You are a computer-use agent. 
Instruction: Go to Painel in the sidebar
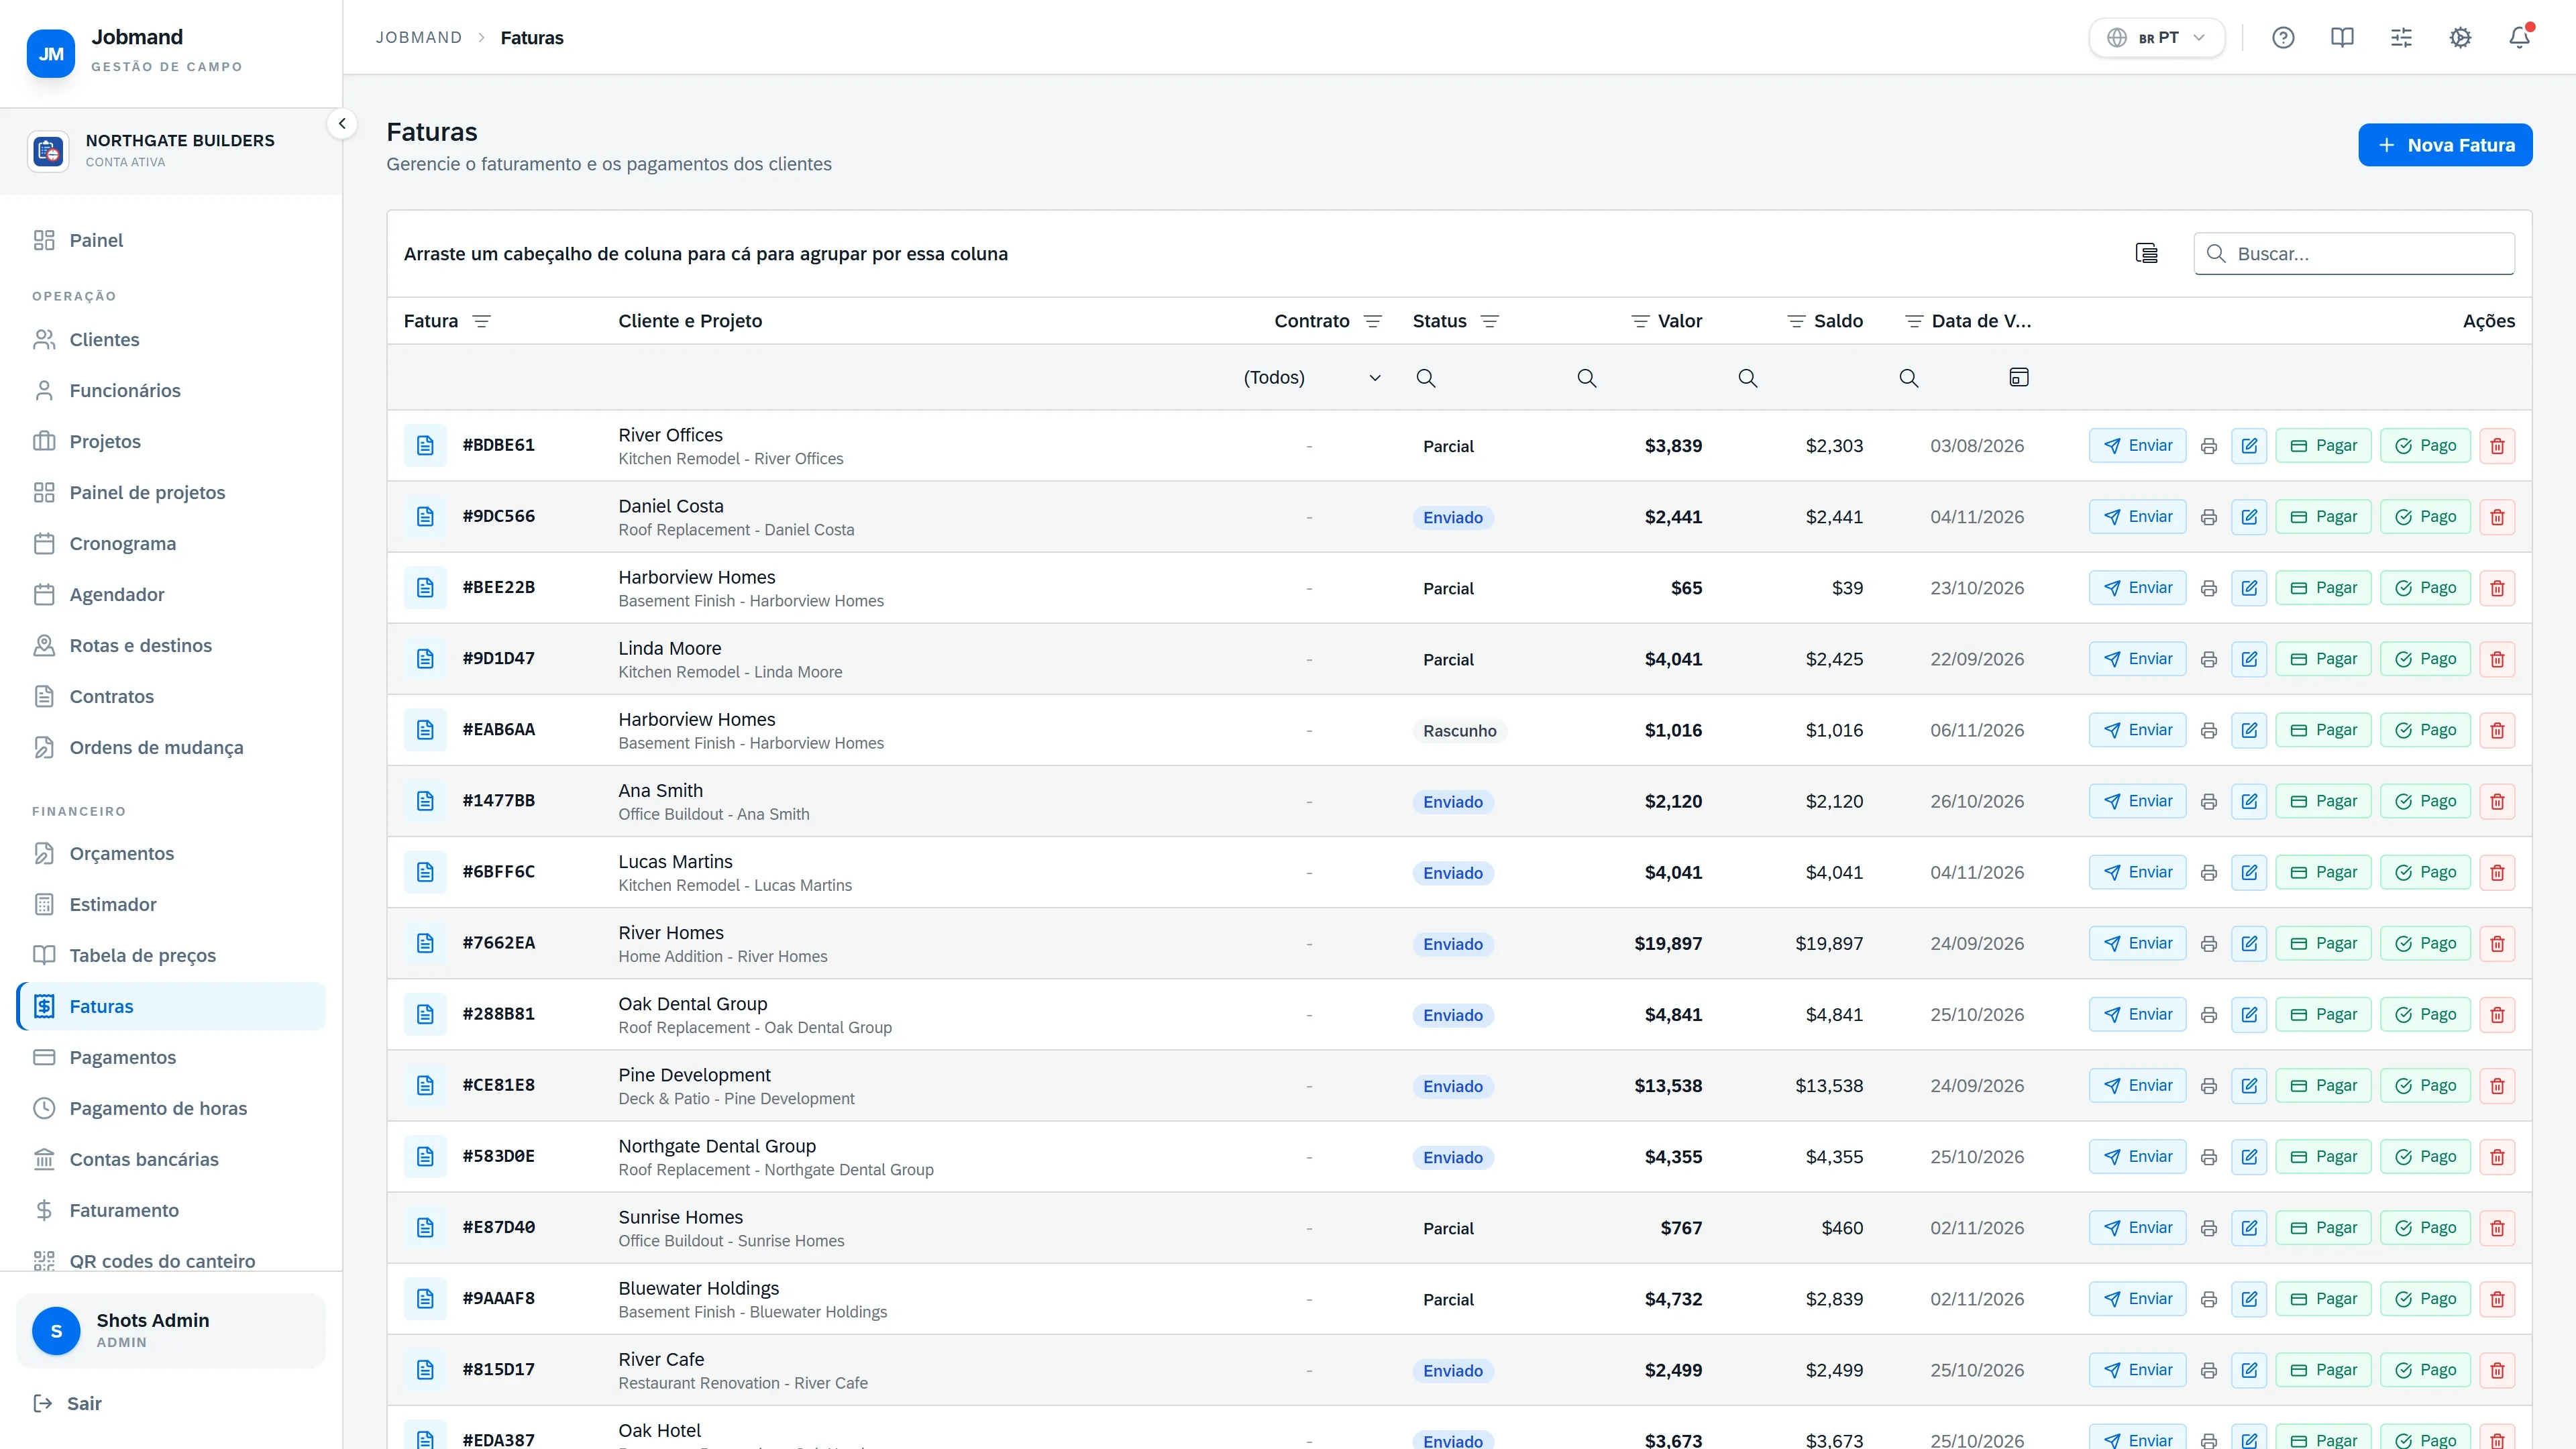click(x=171, y=240)
